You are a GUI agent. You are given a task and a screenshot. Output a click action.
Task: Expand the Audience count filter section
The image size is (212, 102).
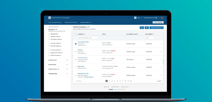tap(67, 60)
